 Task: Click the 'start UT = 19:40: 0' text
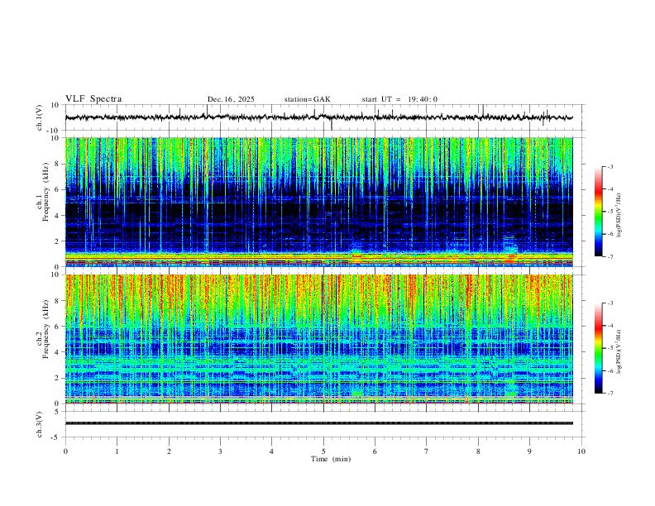(x=399, y=99)
